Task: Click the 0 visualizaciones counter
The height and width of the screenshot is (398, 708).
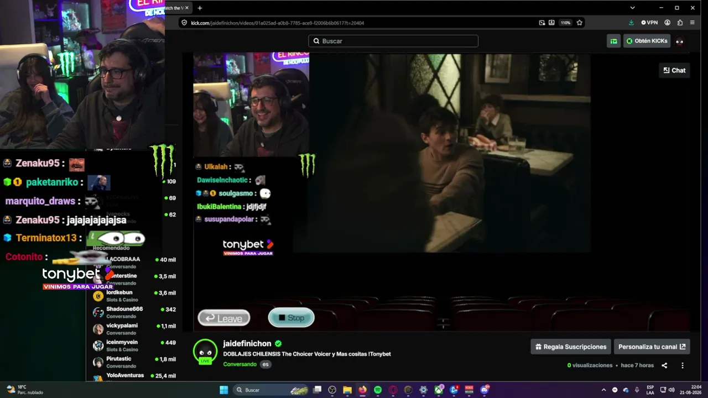Action: 590,365
